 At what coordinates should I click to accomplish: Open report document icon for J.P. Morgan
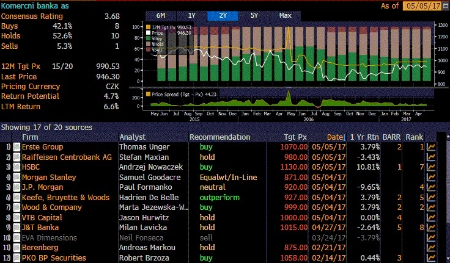pos(17,187)
